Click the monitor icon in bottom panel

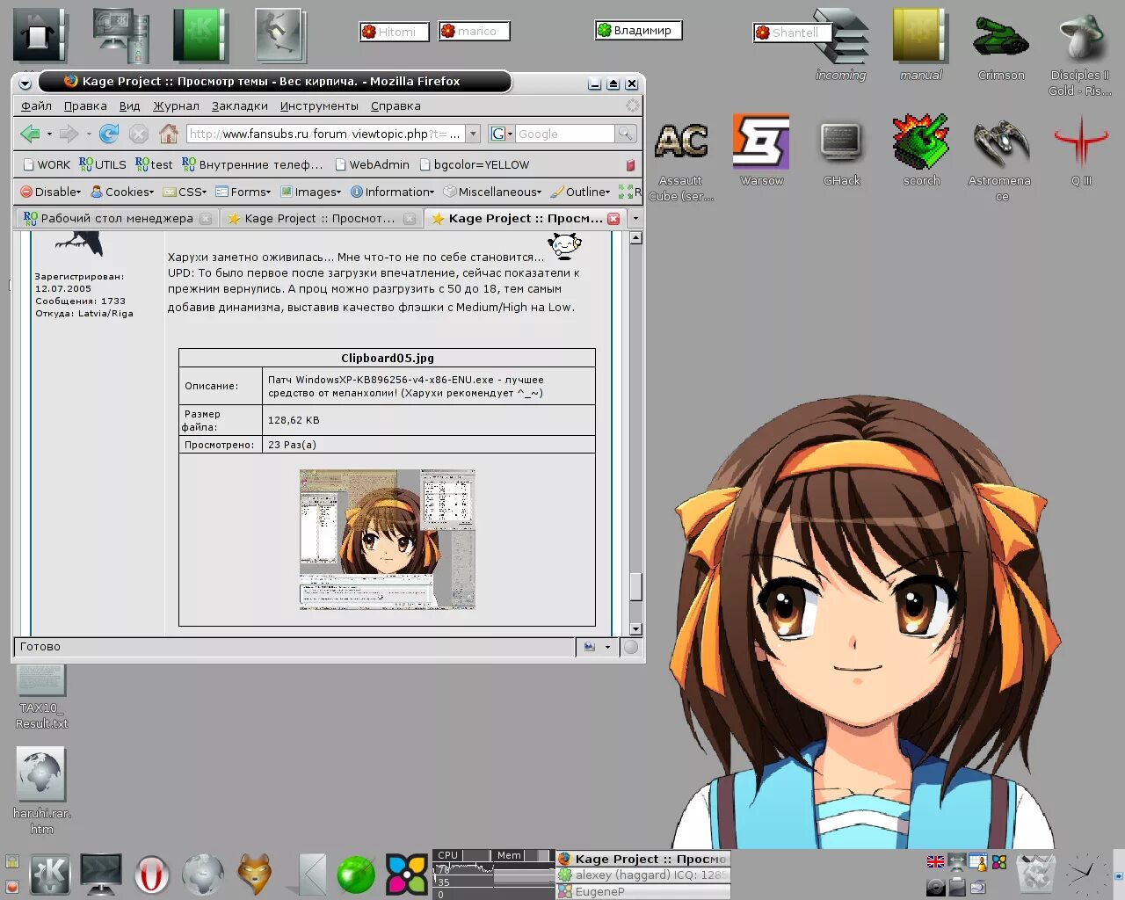(101, 875)
